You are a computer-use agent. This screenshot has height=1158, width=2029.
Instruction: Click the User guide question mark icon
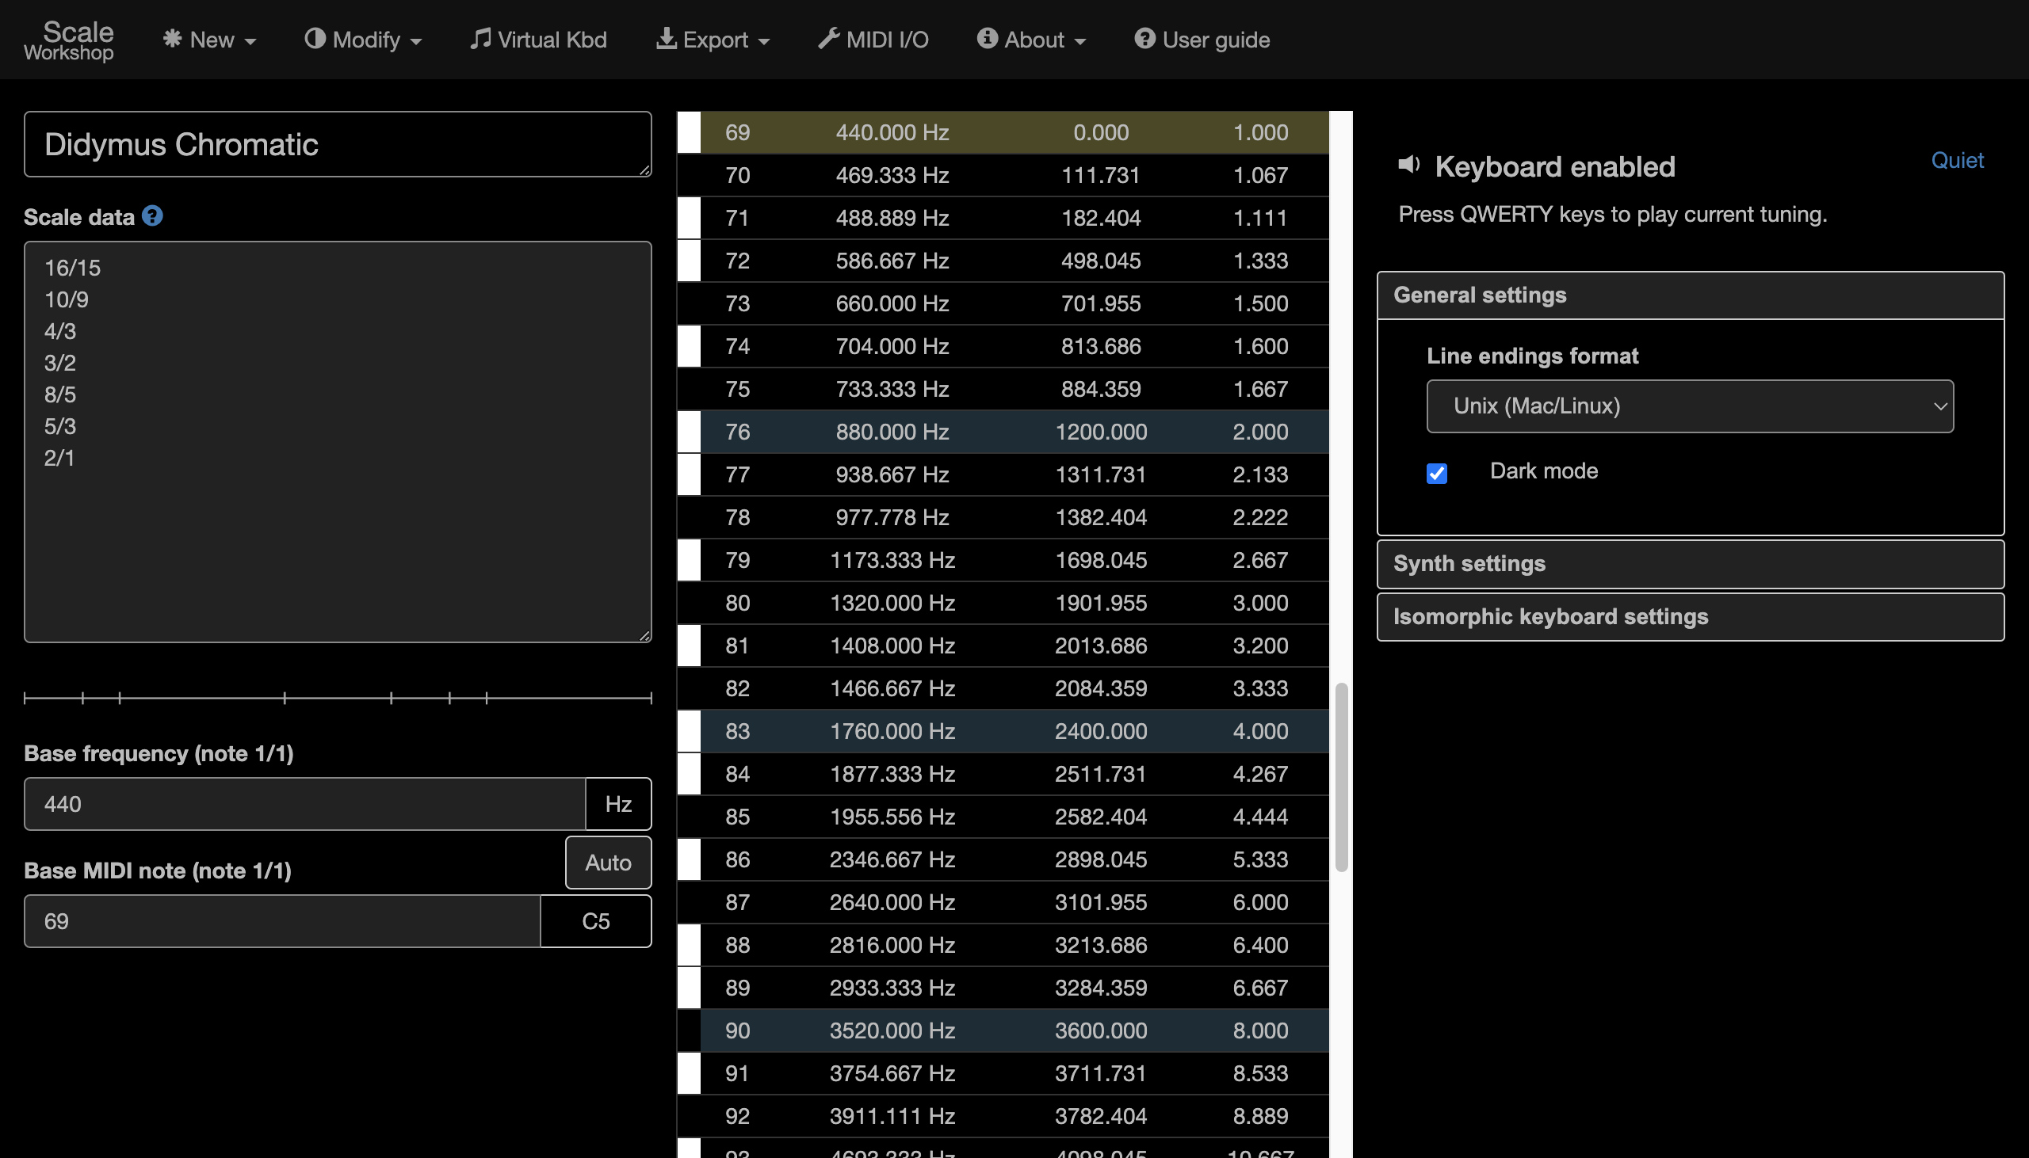[1145, 38]
